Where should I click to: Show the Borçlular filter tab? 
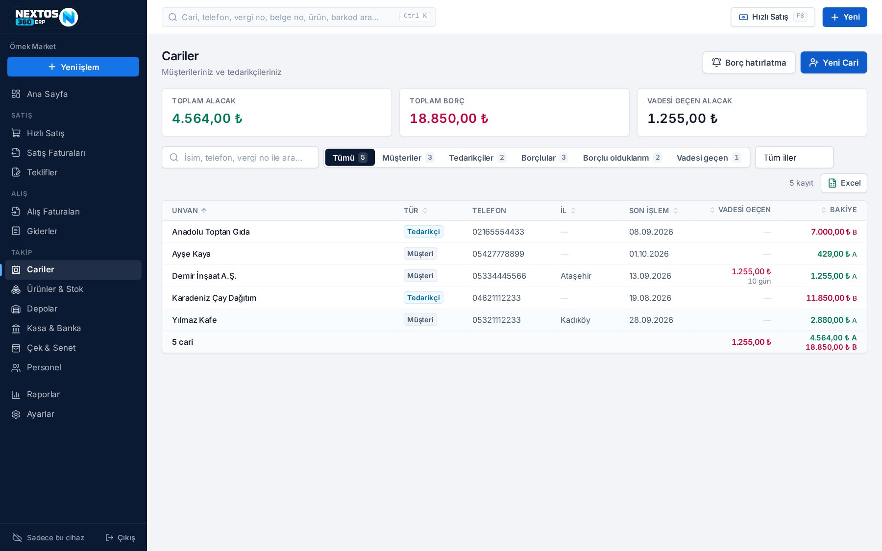544,158
